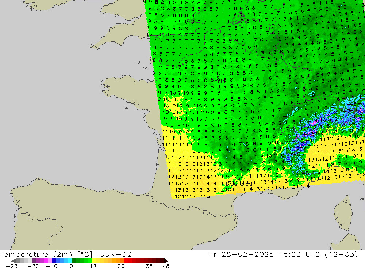Click the Paris city label

218,82
